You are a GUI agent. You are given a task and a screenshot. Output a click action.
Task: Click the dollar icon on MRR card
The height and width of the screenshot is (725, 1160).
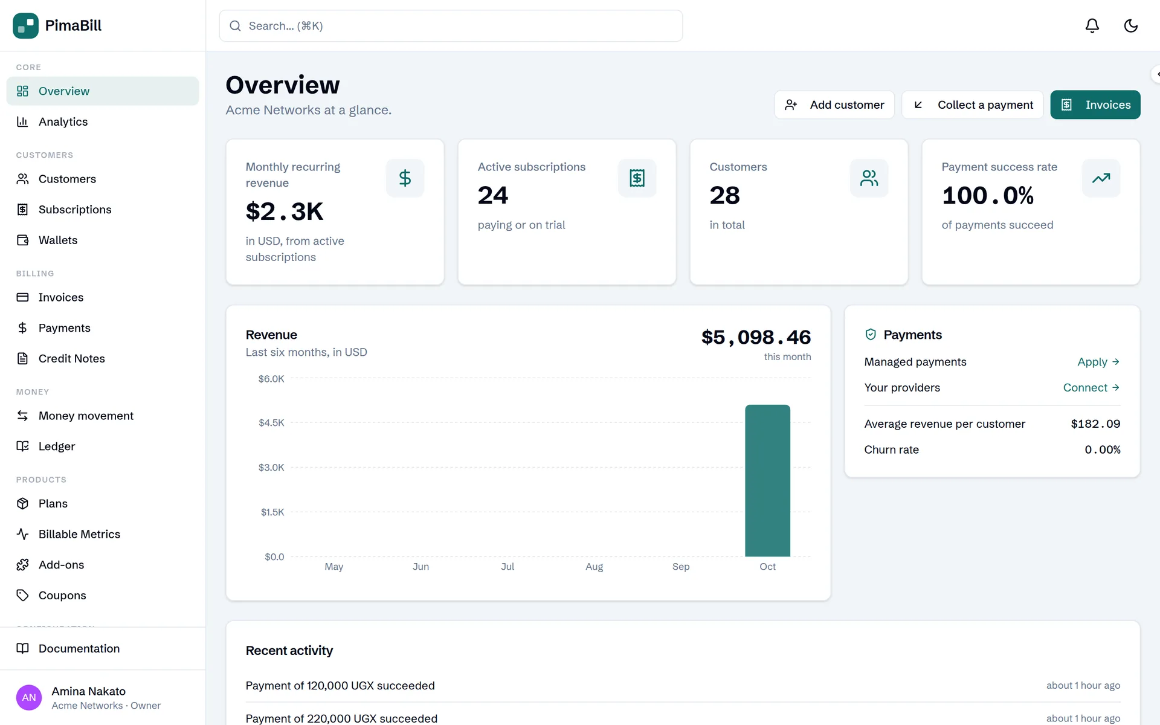[405, 178]
